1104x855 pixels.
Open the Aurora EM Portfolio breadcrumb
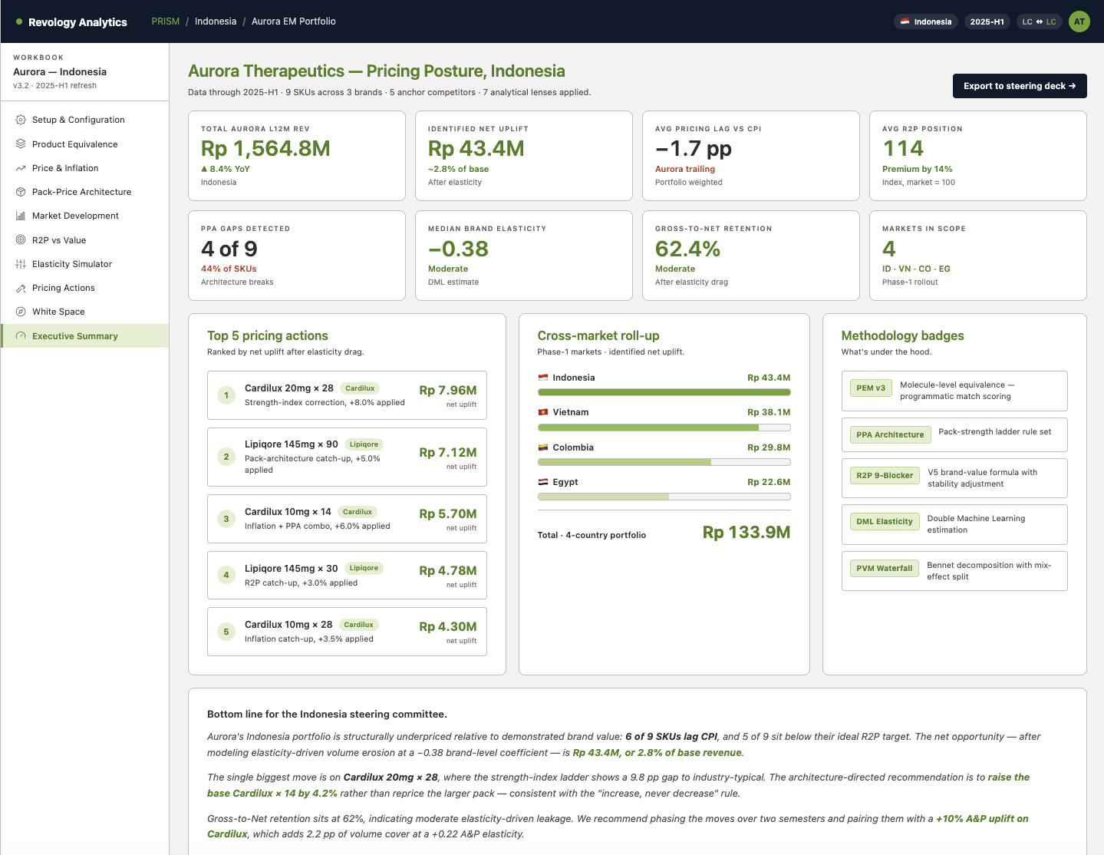point(294,21)
